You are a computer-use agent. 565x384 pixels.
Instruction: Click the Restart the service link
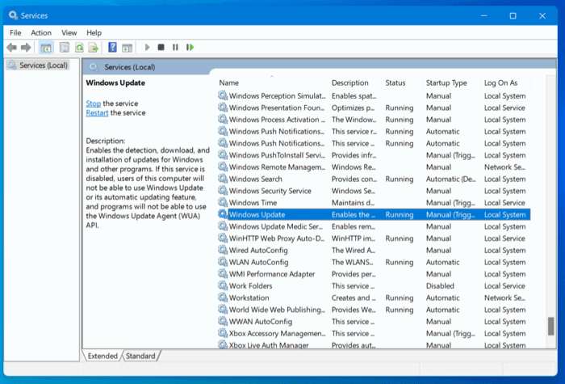97,113
